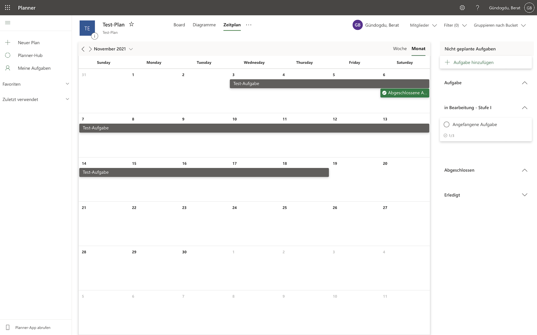Open Test-Aufgabe bar starting November 3
537x335 pixels.
pos(330,84)
